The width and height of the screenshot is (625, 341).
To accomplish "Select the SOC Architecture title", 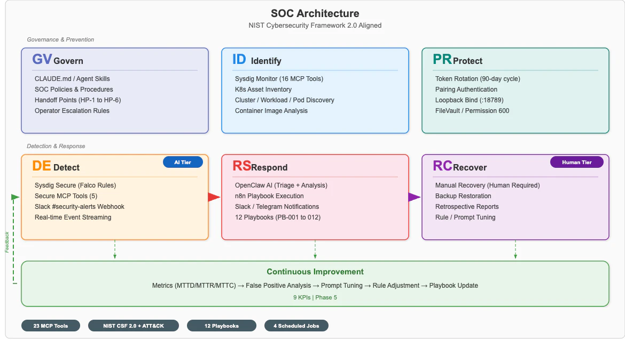I will 315,13.
